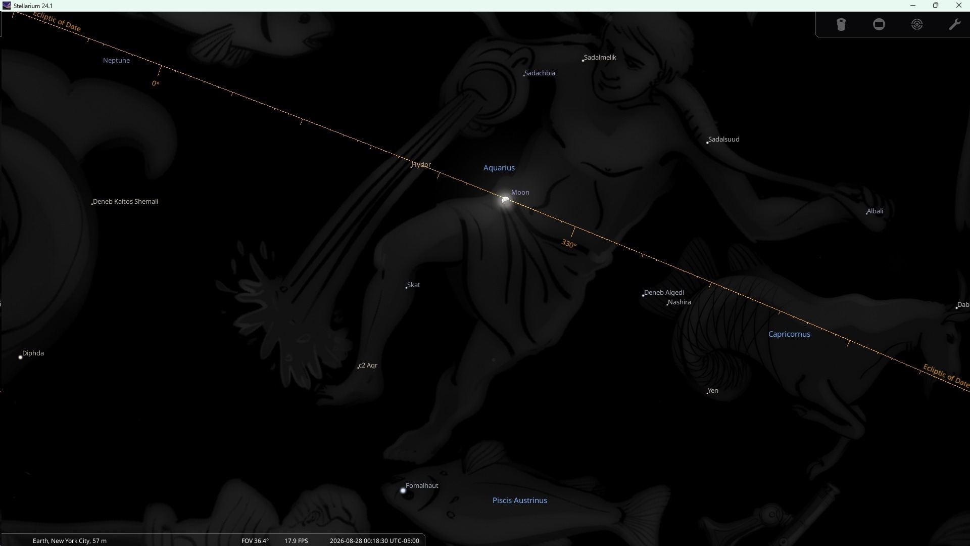
Task: Click the Stellarium app icon in title bar
Action: click(7, 6)
